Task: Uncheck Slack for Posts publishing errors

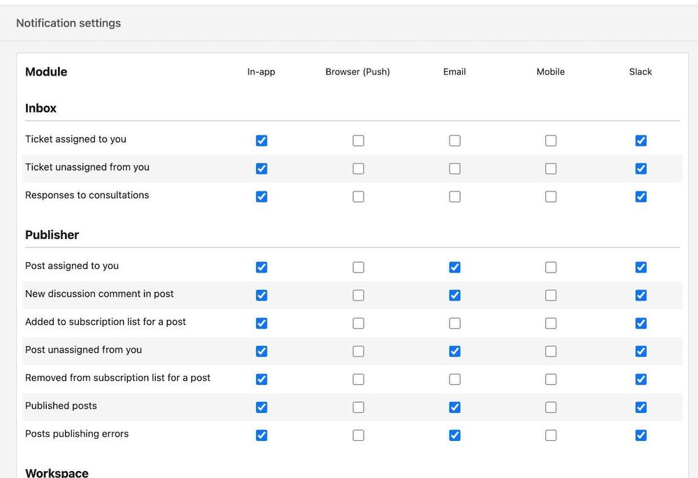Action: (641, 435)
